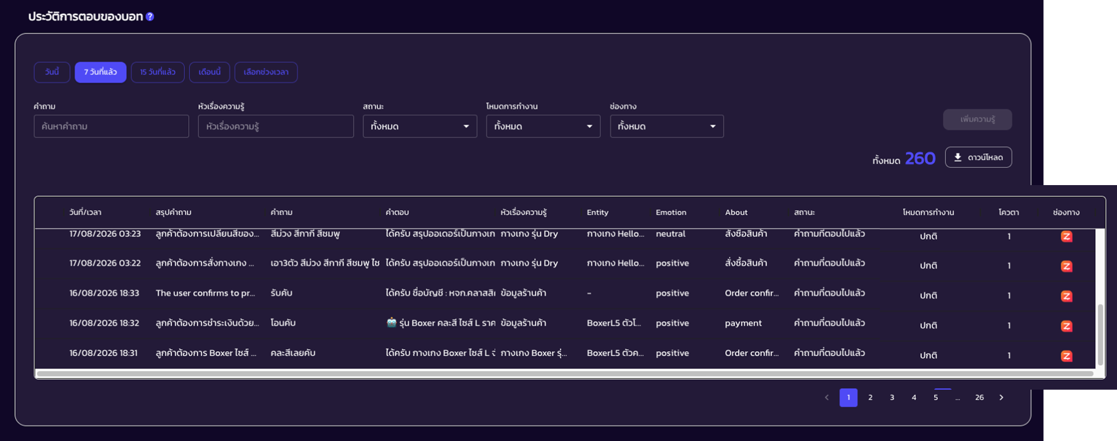Open the เลือกช่วงเวลา date range filter
1117x441 pixels.
coord(266,72)
